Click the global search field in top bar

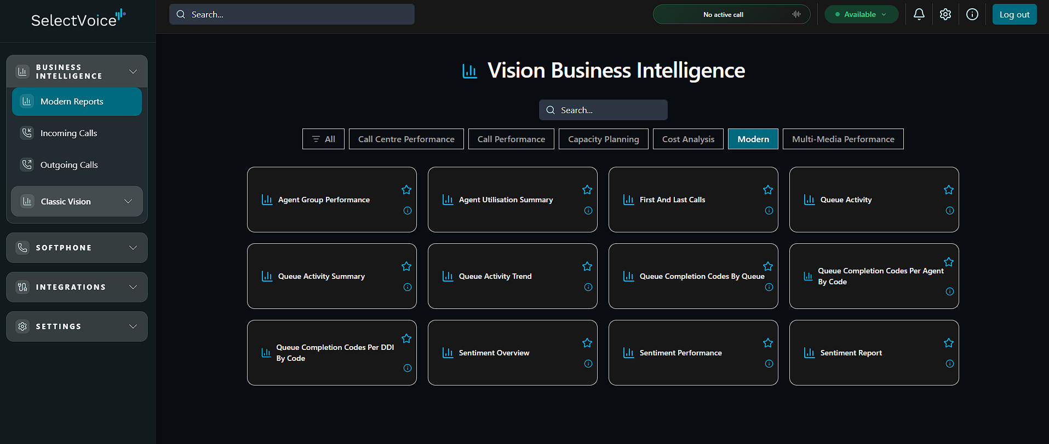292,14
